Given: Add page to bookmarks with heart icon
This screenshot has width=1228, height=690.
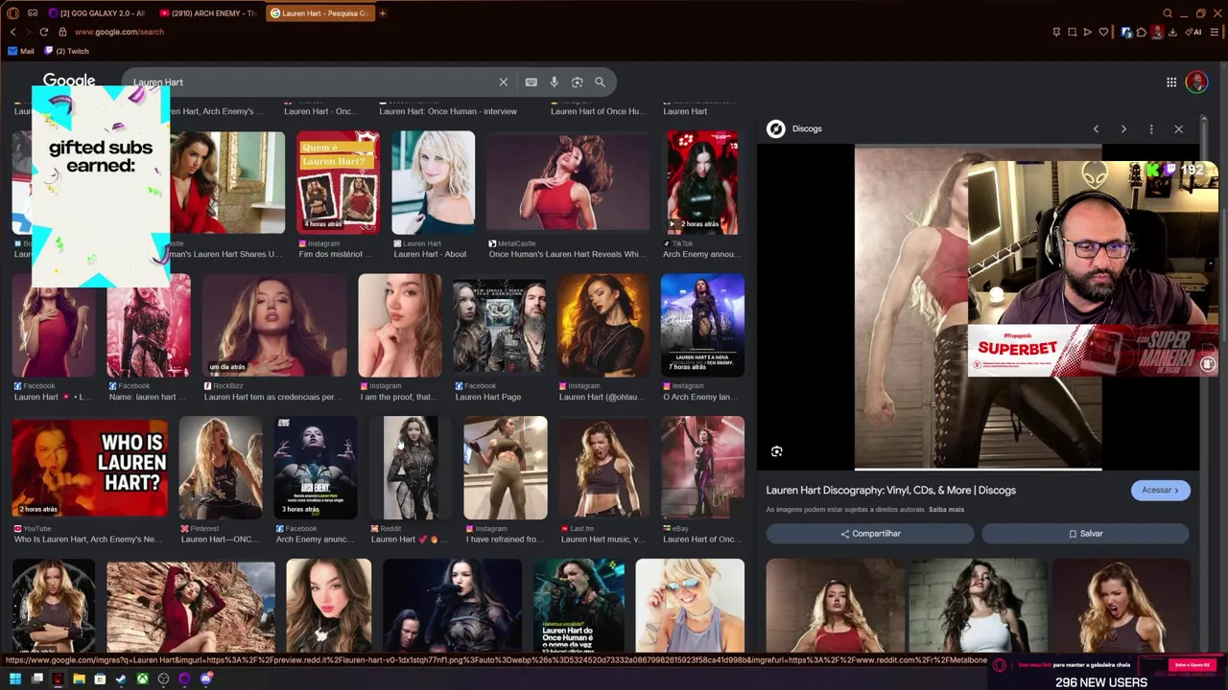Looking at the screenshot, I should point(1103,32).
